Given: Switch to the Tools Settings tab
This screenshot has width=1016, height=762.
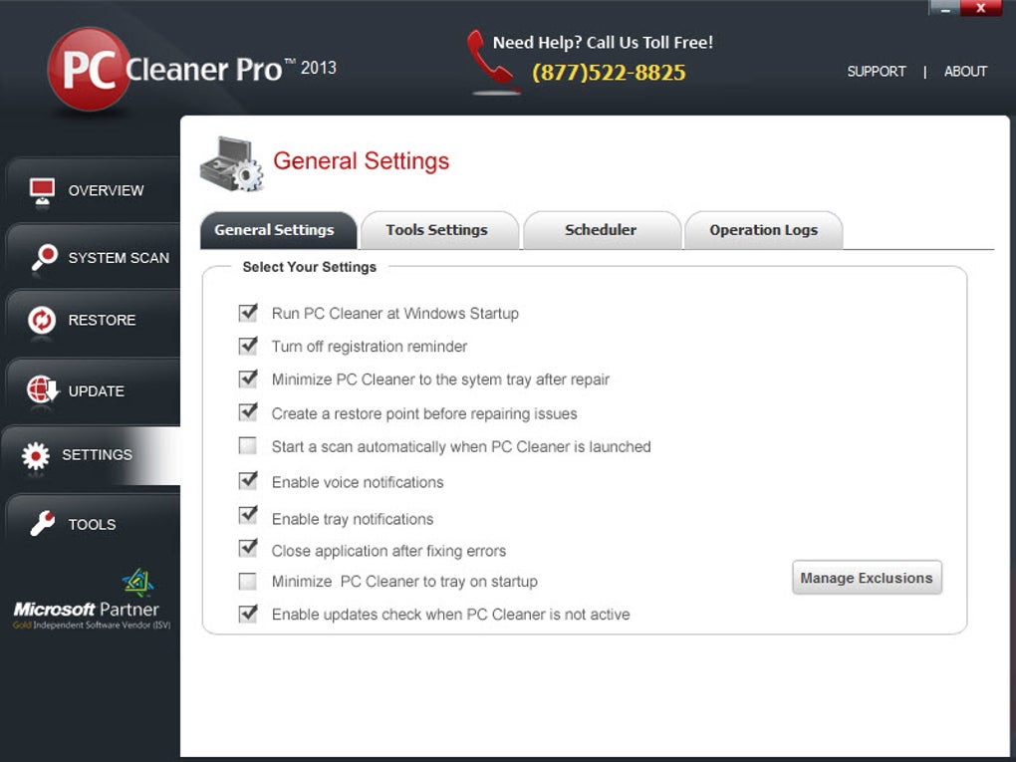Looking at the screenshot, I should pos(439,230).
